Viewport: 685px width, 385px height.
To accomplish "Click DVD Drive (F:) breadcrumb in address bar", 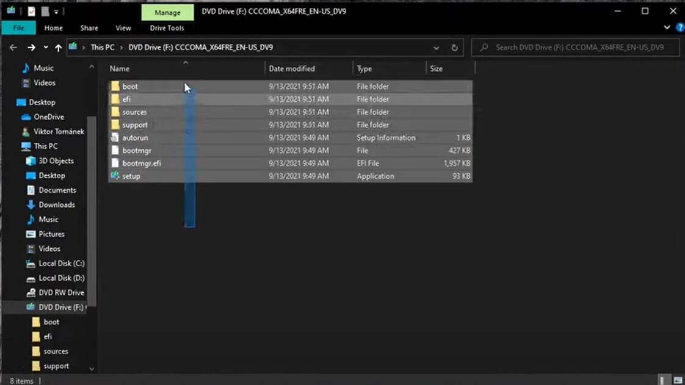I will pyautogui.click(x=200, y=47).
